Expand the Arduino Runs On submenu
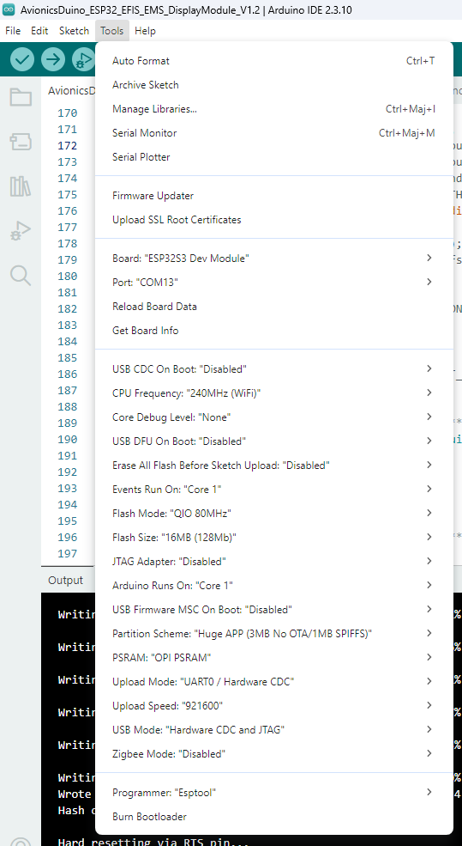Screen dimensions: 462x846 tap(274, 586)
